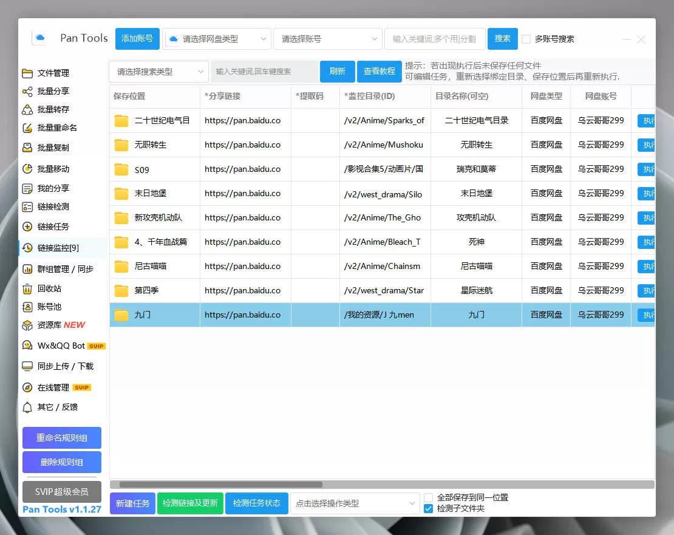
Task: Click the 添加账号 button
Action: pos(137,39)
